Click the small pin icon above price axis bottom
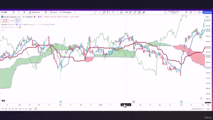Image resolution: width=213 pixels, height=120 pixels. [x=201, y=98]
